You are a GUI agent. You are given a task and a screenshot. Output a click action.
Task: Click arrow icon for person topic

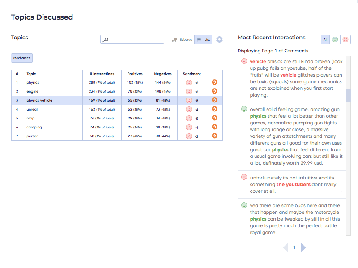(214, 136)
